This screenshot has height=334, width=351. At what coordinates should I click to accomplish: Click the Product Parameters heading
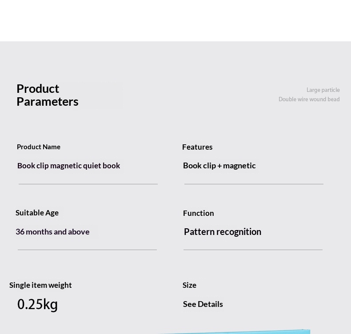48,95
